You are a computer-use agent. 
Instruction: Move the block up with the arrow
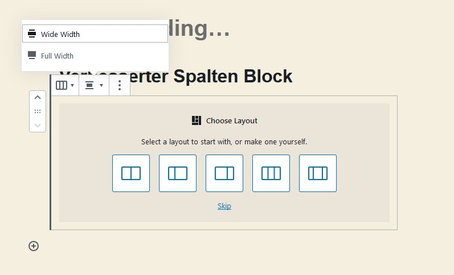pyautogui.click(x=38, y=98)
